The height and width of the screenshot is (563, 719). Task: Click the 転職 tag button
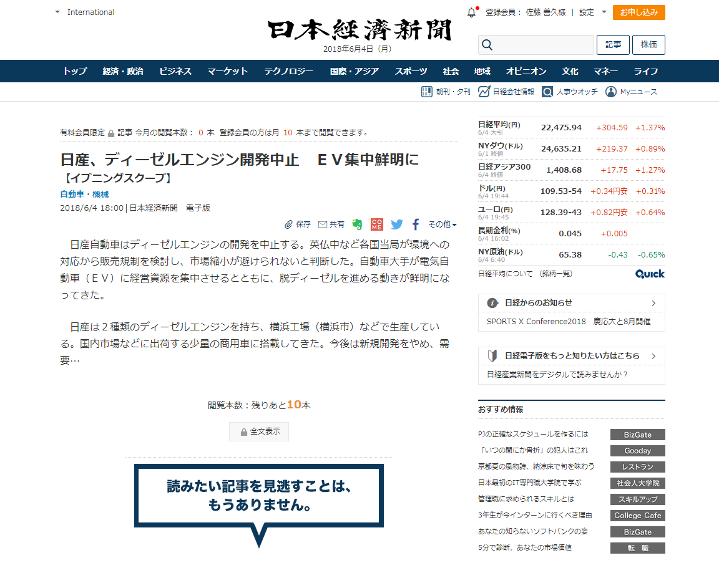[x=637, y=548]
